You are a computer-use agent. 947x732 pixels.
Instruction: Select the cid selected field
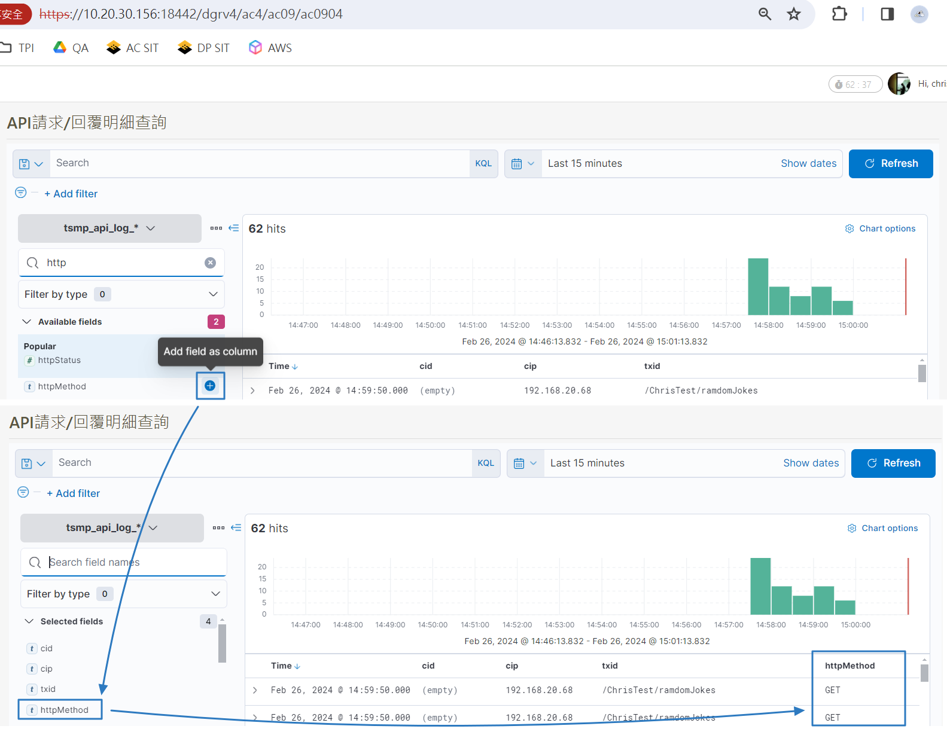coord(40,648)
